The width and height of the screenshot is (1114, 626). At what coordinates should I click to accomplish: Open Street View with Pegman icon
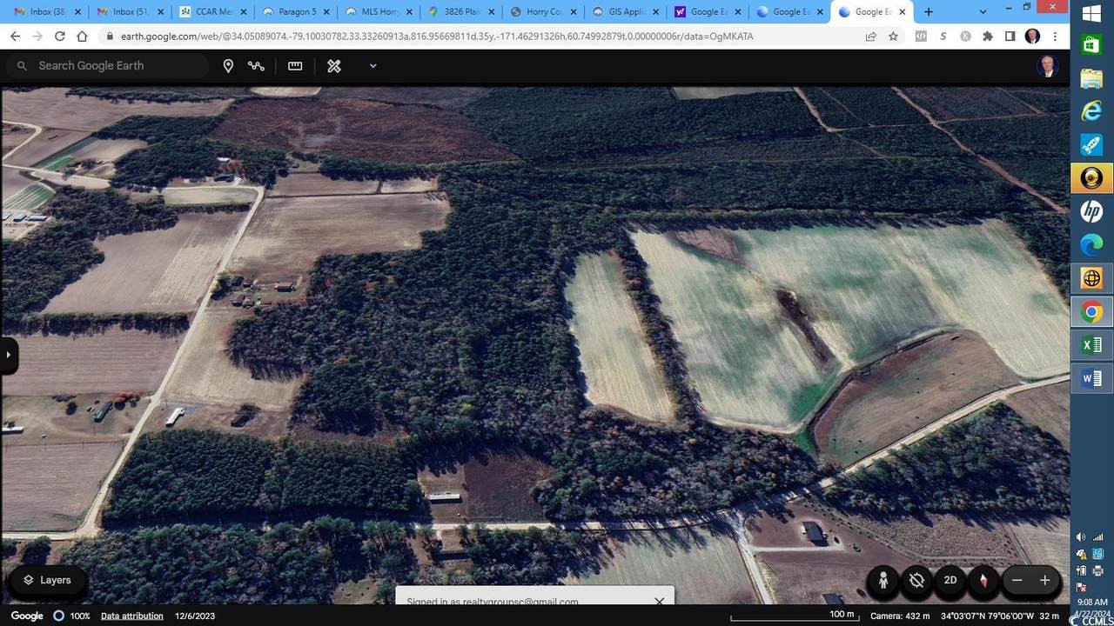883,580
